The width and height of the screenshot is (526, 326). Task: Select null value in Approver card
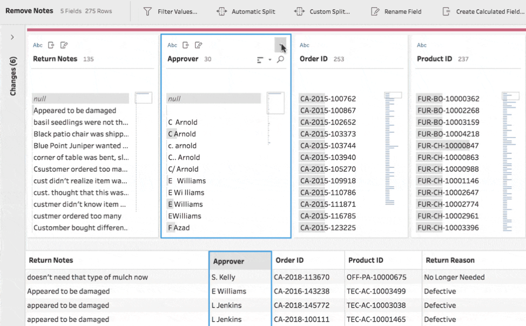214,99
